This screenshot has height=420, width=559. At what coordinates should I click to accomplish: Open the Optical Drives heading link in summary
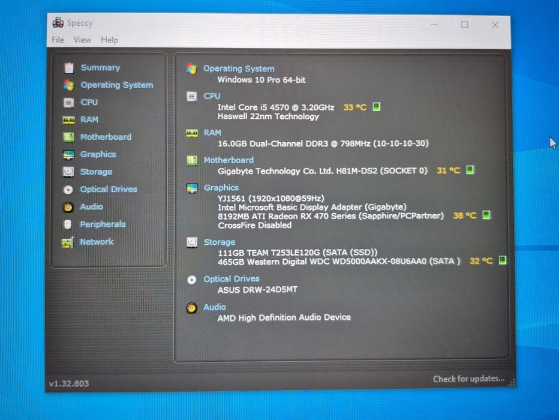pyautogui.click(x=232, y=278)
